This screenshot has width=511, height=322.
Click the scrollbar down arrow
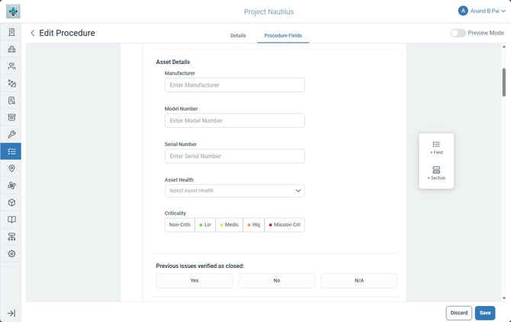504,298
